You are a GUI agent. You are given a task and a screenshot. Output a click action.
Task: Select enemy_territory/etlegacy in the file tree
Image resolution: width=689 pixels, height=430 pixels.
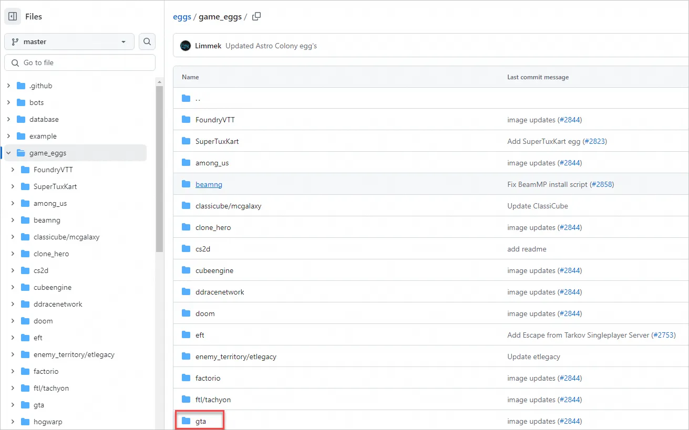click(x=74, y=354)
